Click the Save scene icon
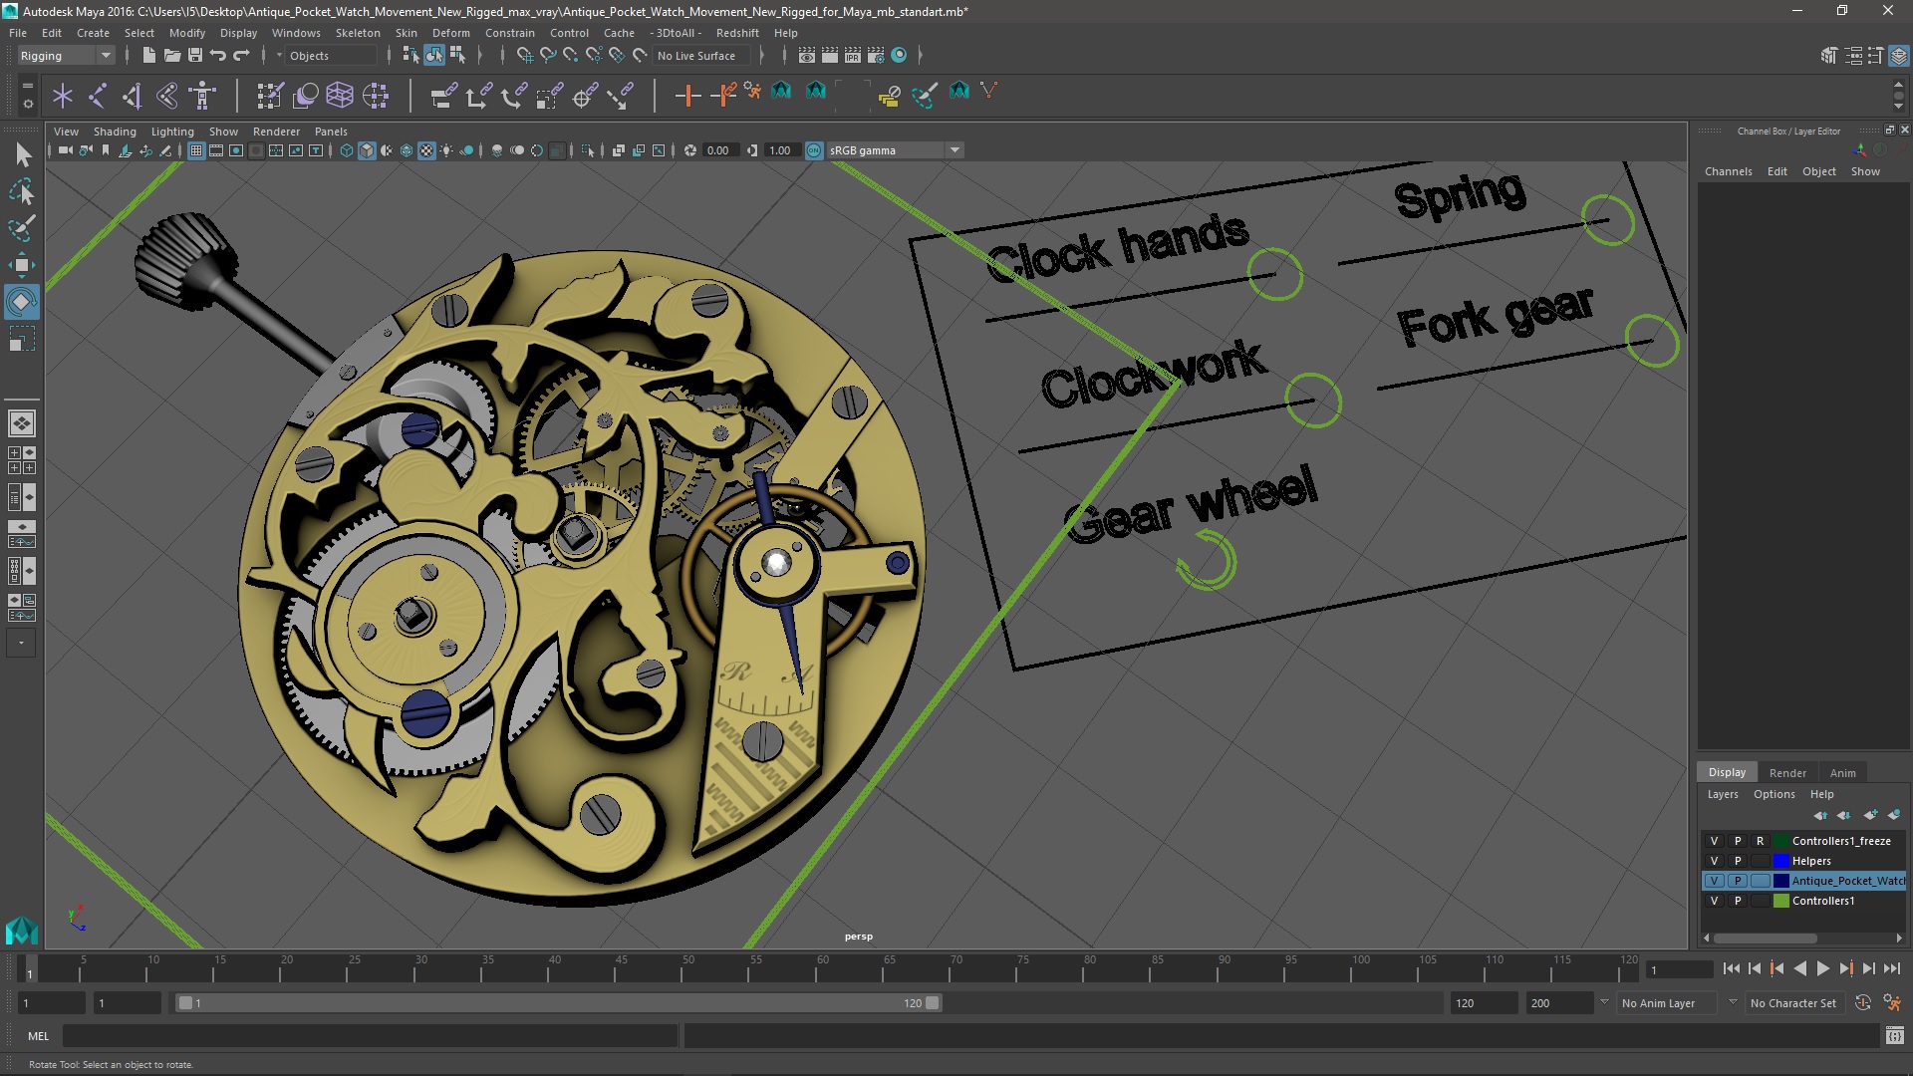 pos(195,56)
